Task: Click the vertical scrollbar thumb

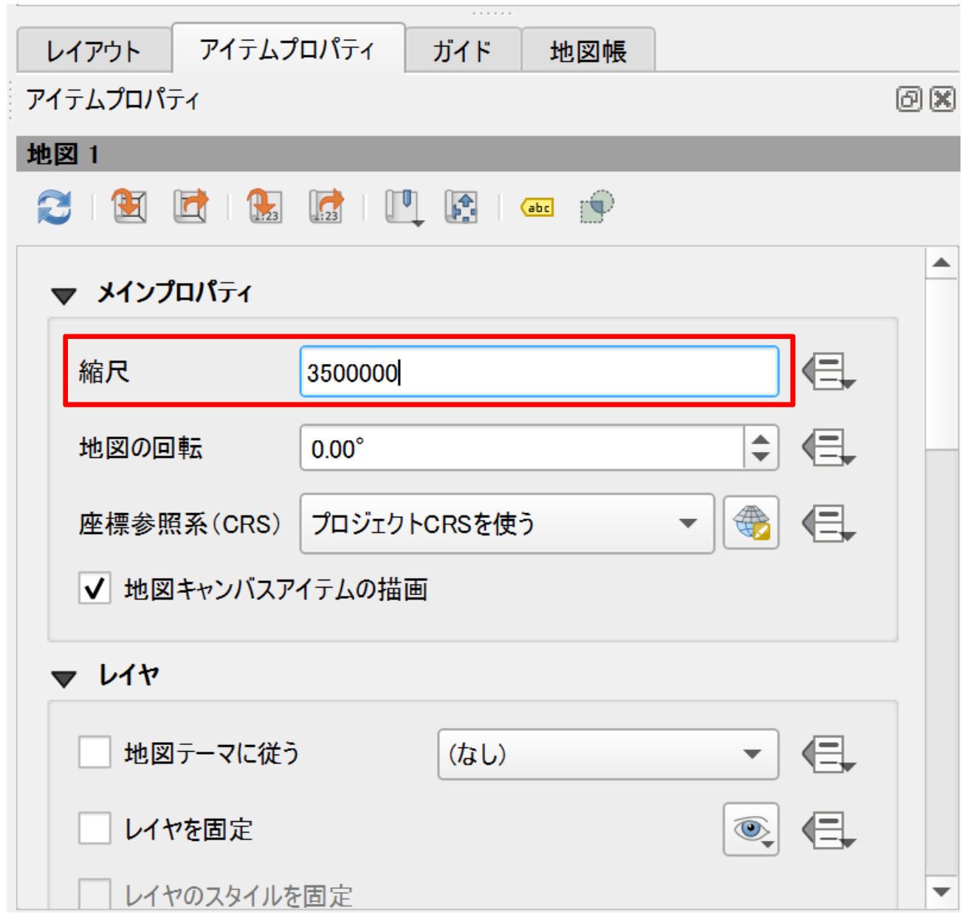Action: click(x=941, y=363)
